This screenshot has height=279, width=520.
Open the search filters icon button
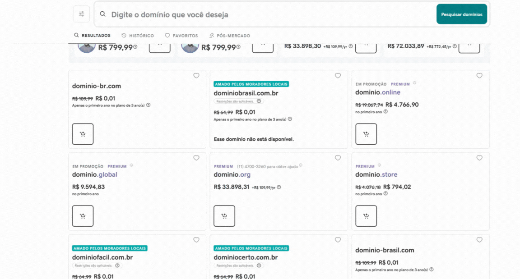(81, 14)
